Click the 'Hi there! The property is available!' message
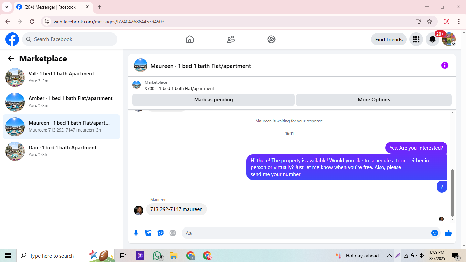This screenshot has height=262, width=466. pos(347,167)
